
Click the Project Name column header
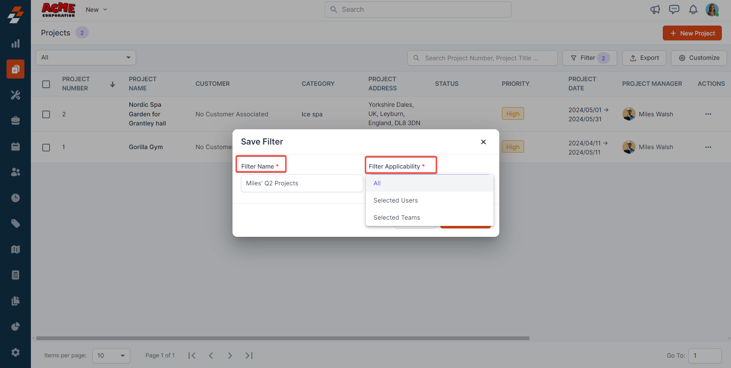(143, 84)
